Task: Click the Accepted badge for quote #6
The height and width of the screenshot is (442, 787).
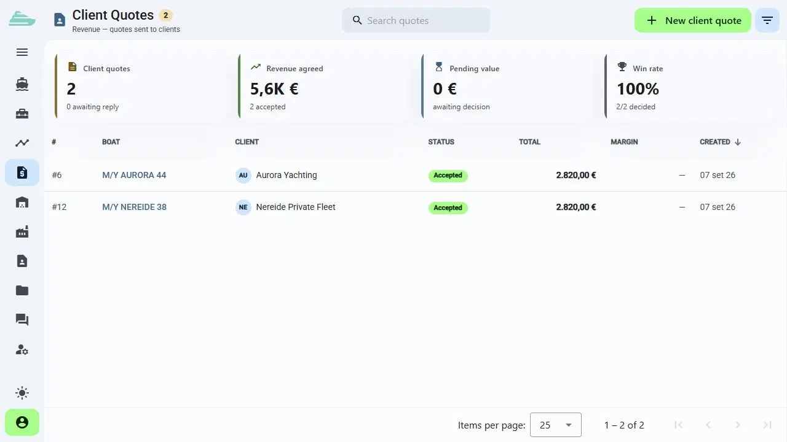Action: 448,176
